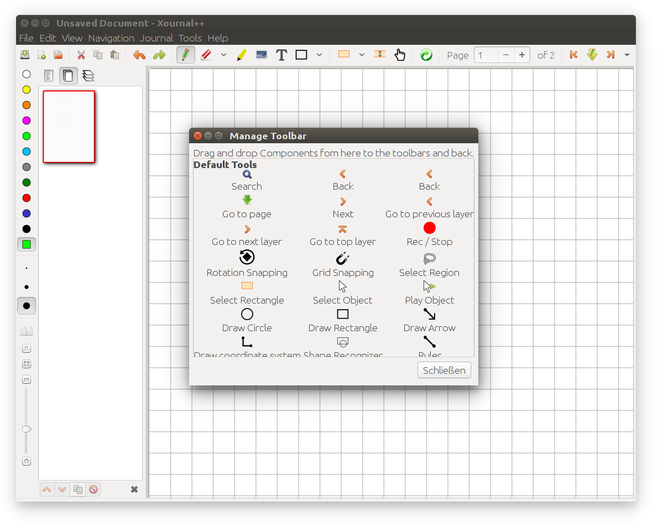Image resolution: width=663 pixels, height=522 pixels.
Task: Select the Eraser tool
Action: tap(206, 55)
